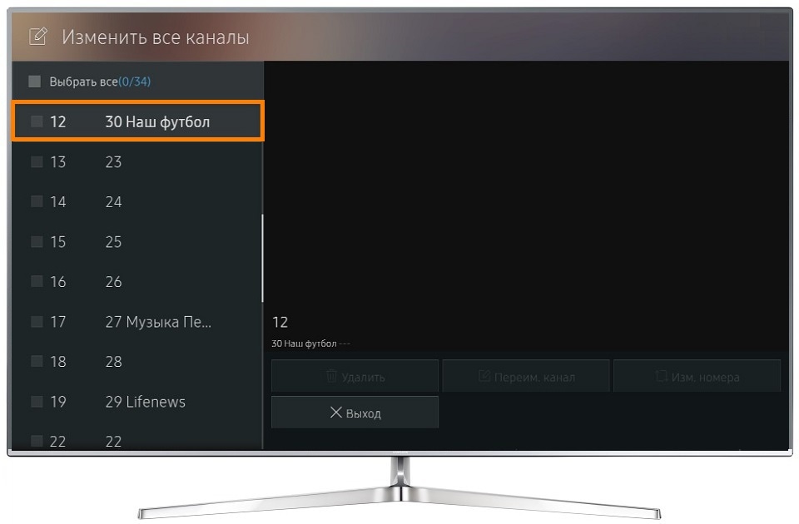
Task: Tick the checkbox for channel 17
Action: click(x=37, y=321)
